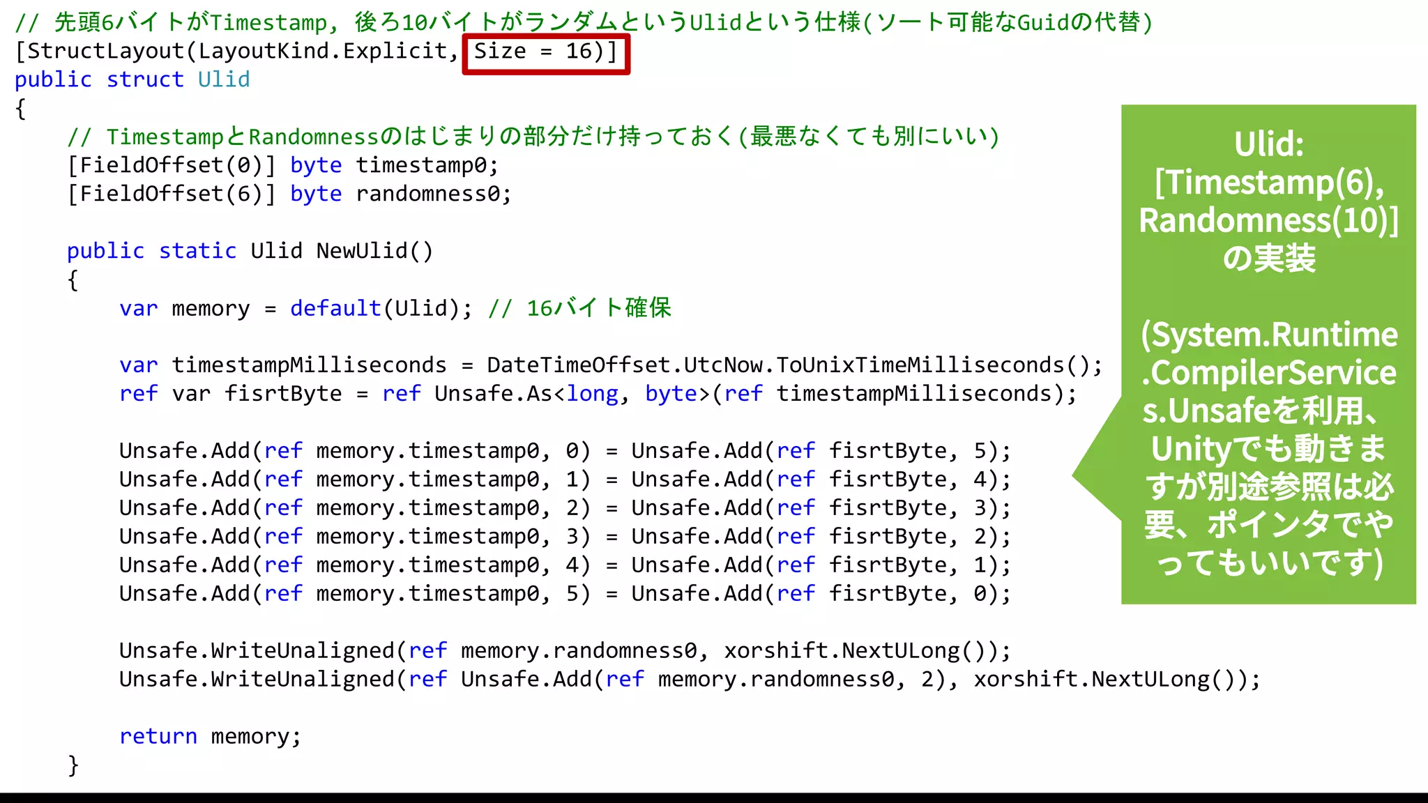Viewport: 1428px width, 803px height.
Task: Click the first Unsafe.WriteUnaligned randomness0 line
Action: click(565, 651)
